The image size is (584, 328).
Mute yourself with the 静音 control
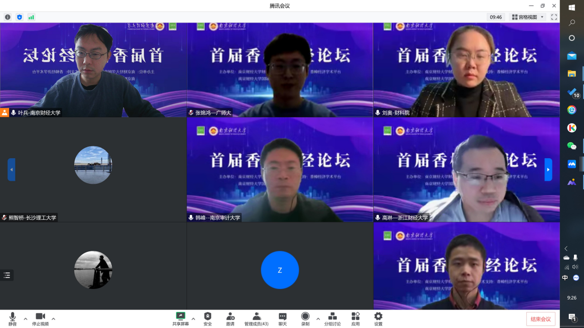13,319
